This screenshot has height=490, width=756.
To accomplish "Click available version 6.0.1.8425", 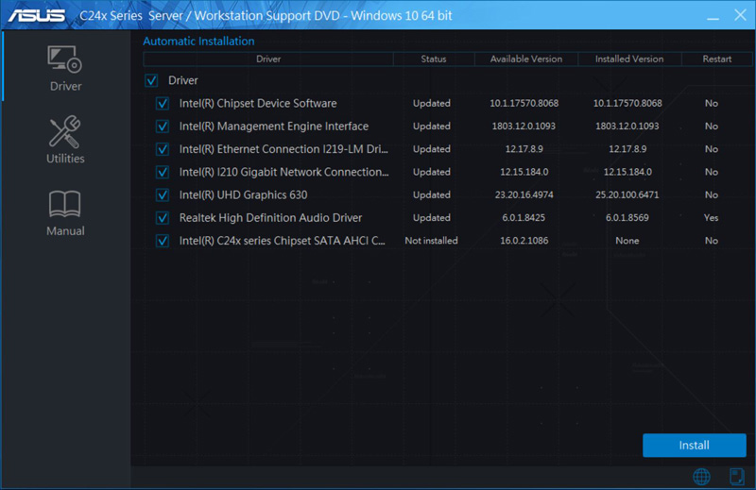I will point(524,218).
